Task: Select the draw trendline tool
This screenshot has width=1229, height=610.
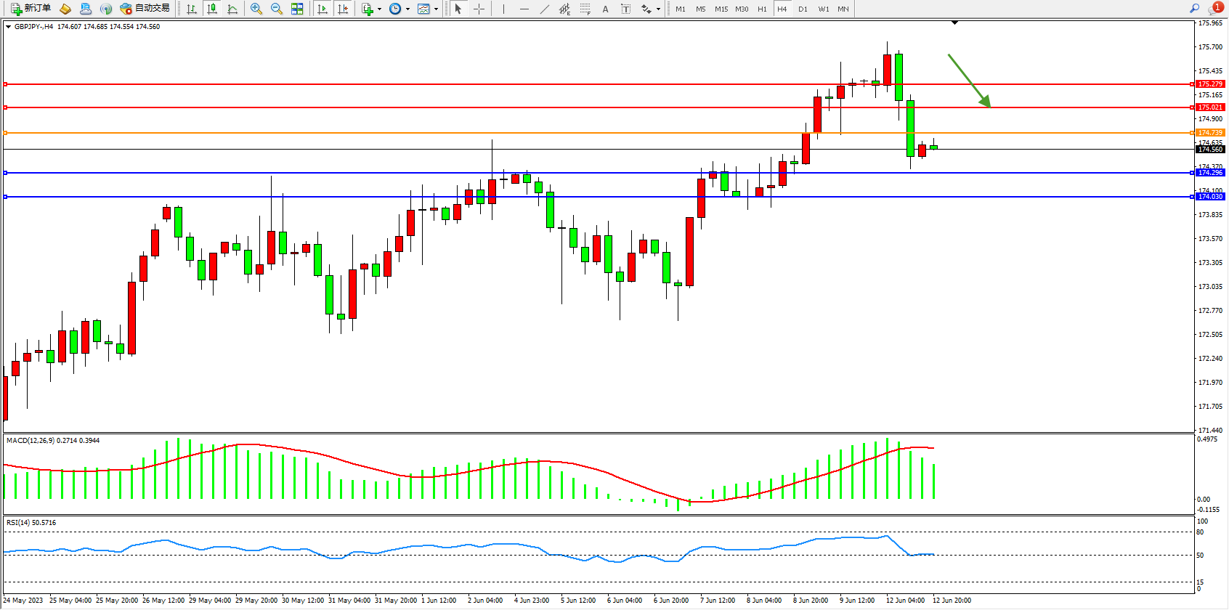Action: pyautogui.click(x=545, y=9)
